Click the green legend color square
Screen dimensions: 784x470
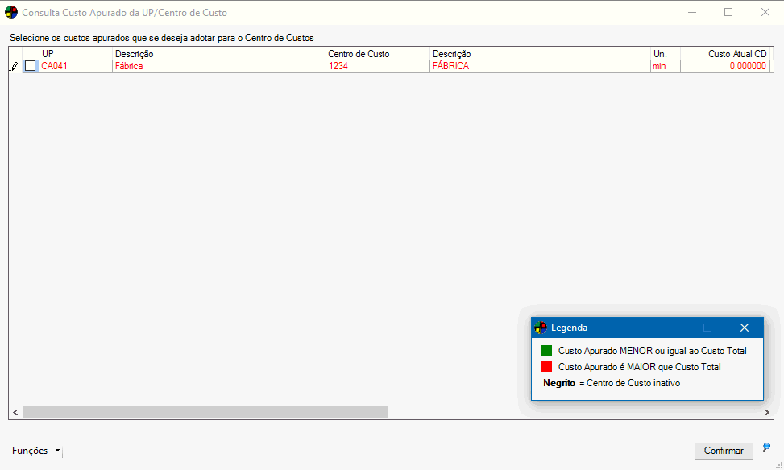pos(546,351)
